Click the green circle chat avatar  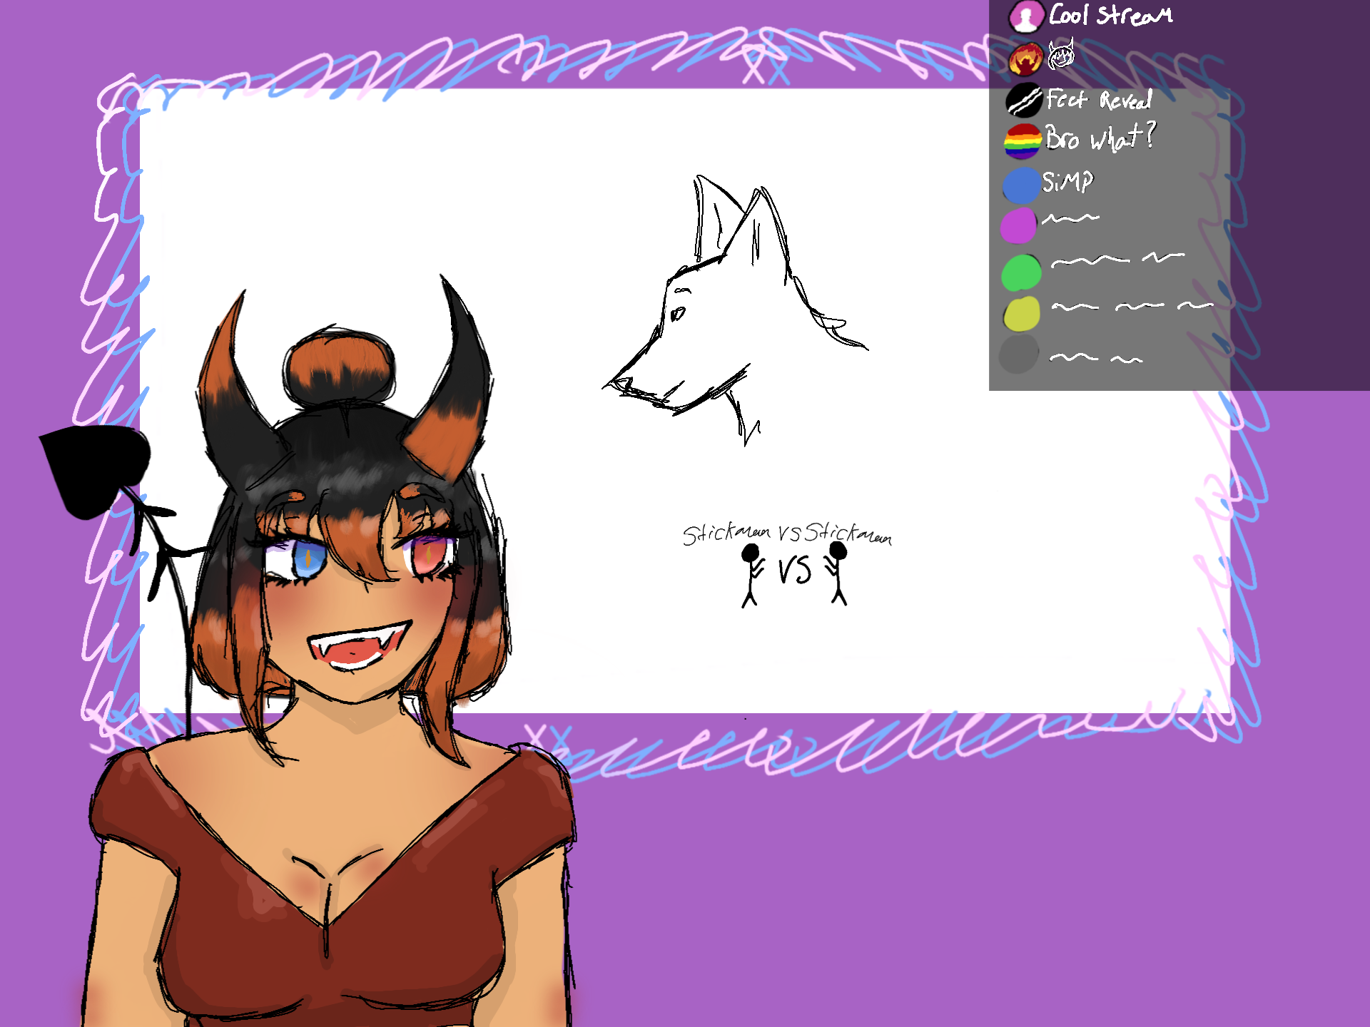pos(1021,272)
